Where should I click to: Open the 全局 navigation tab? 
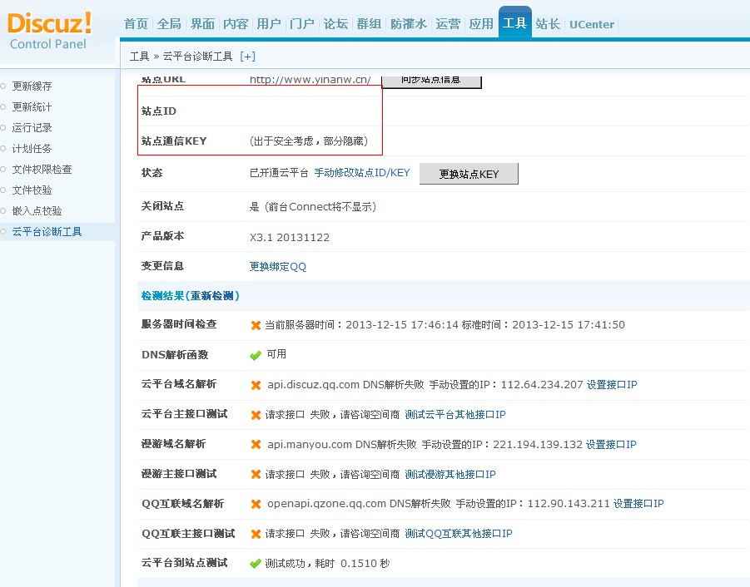tap(169, 24)
